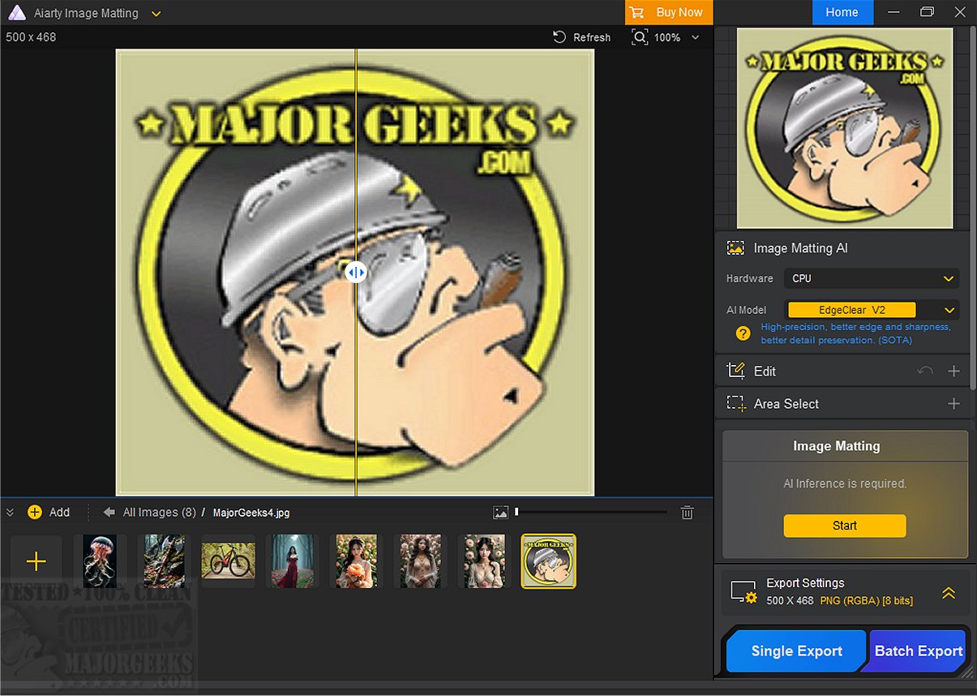The width and height of the screenshot is (977, 696).
Task: Click the MajorGeeks4.jpg file name
Action: click(251, 513)
